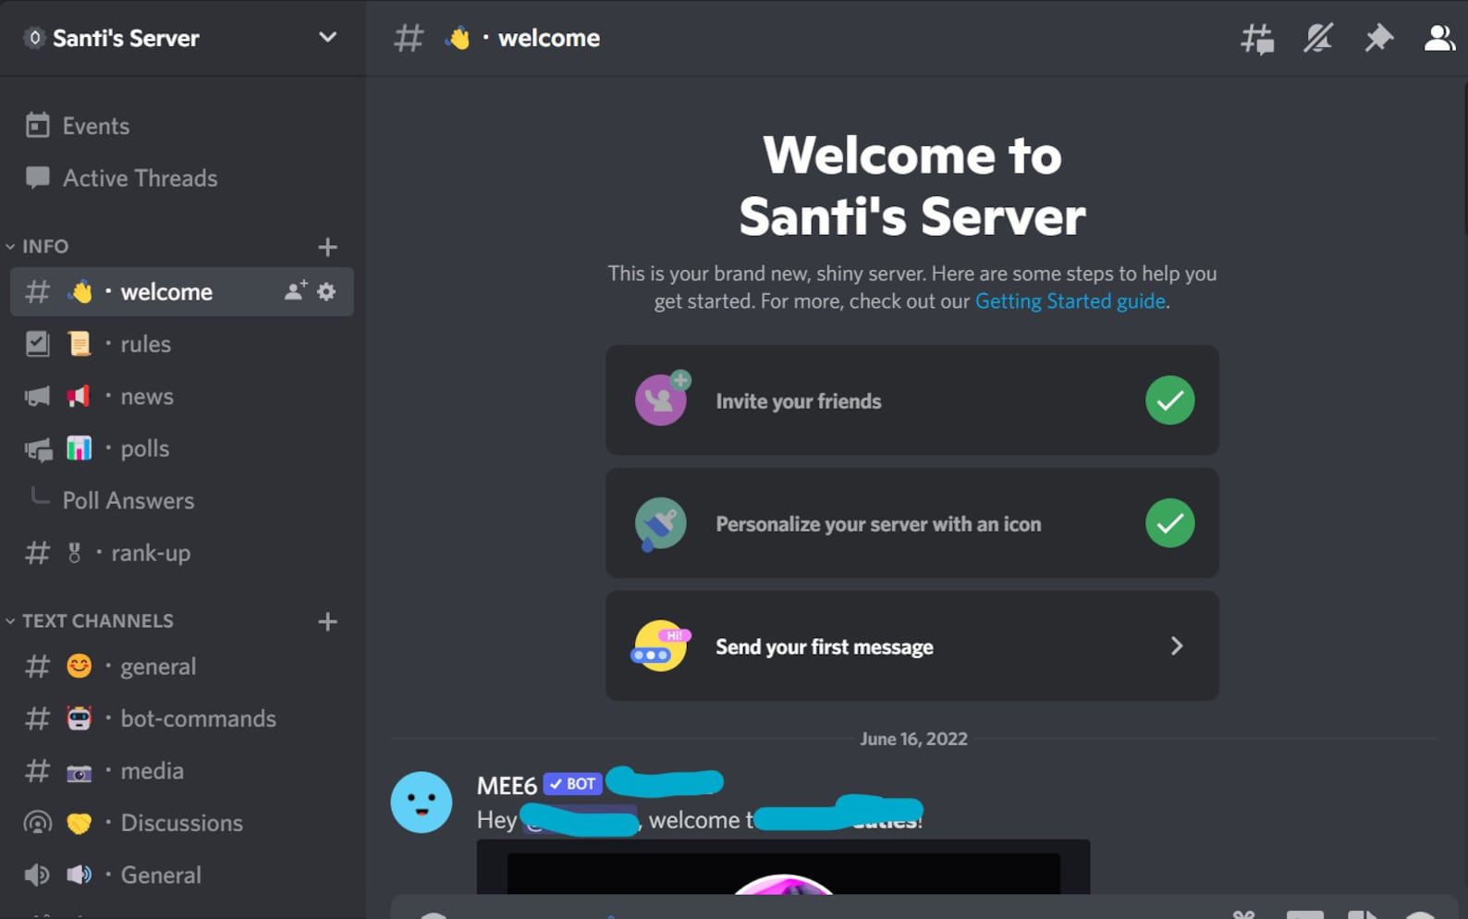Open the general text channel

pos(182,666)
